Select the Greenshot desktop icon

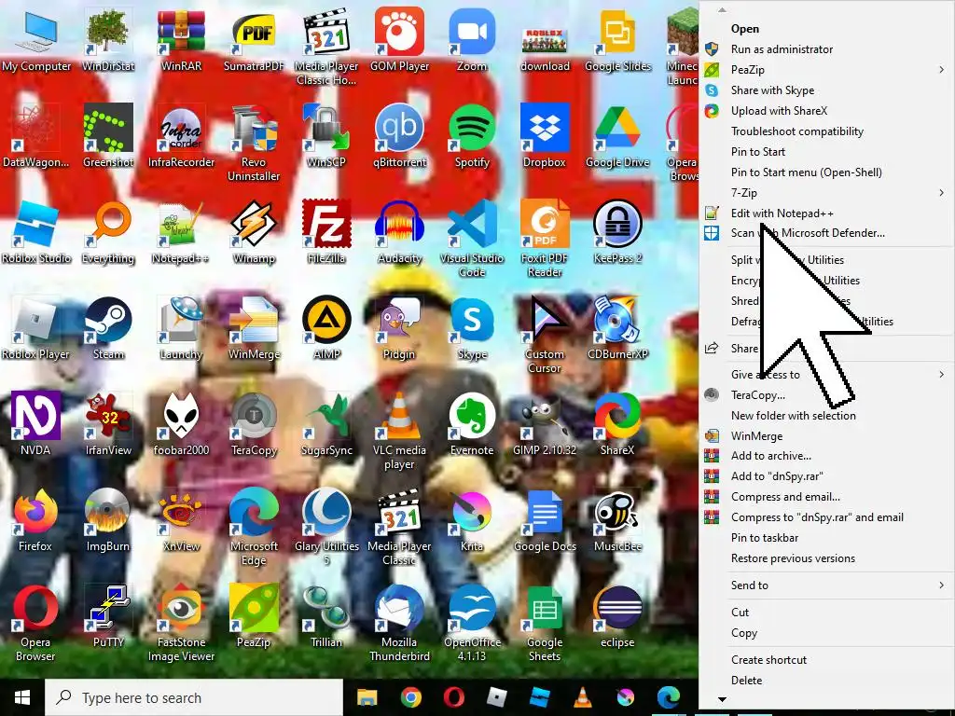click(x=108, y=136)
